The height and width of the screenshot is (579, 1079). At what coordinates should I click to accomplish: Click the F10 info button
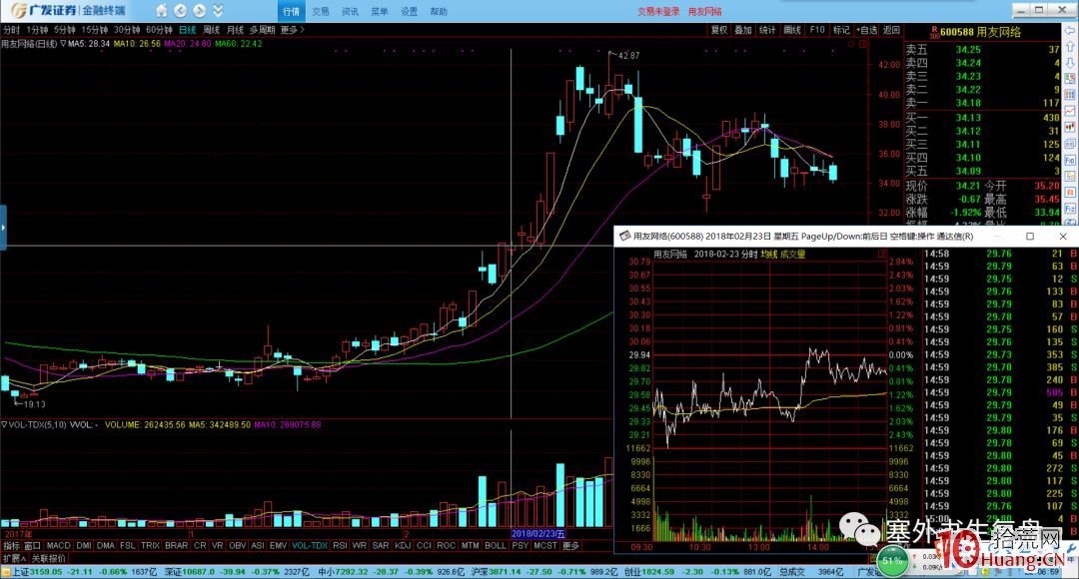pos(817,30)
